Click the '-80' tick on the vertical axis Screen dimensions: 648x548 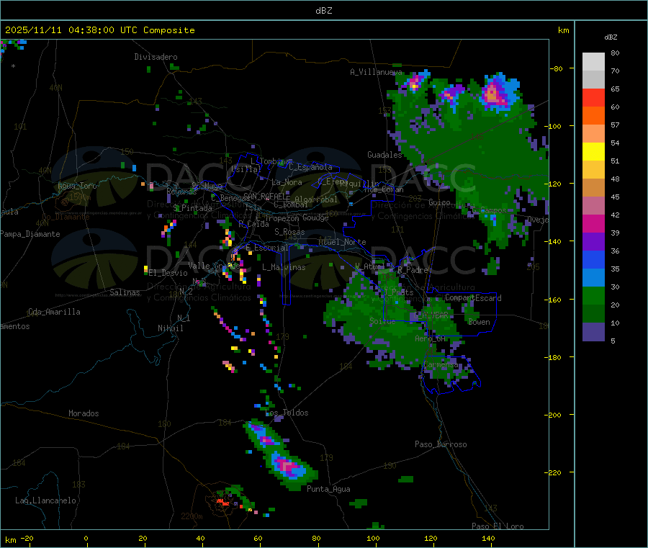pyautogui.click(x=556, y=68)
